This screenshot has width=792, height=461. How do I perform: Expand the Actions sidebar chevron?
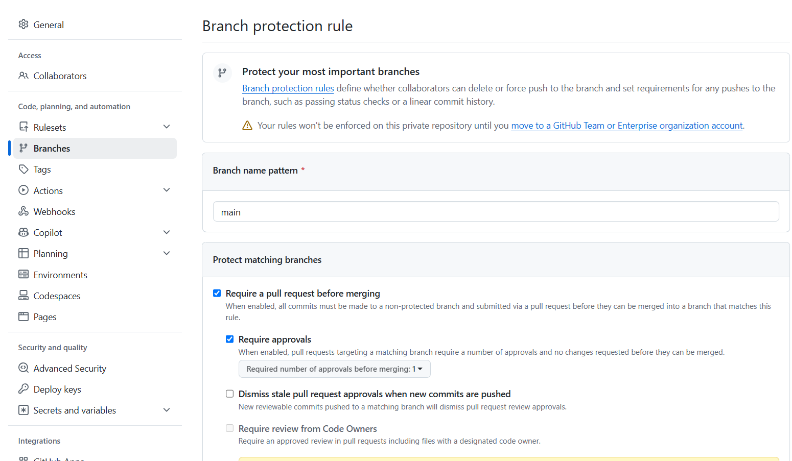[x=167, y=190]
